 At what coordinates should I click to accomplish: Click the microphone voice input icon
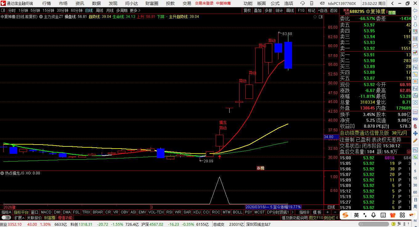tap(373, 215)
